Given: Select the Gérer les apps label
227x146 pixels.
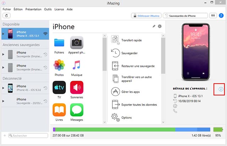Looking at the screenshot, I should (131, 92).
